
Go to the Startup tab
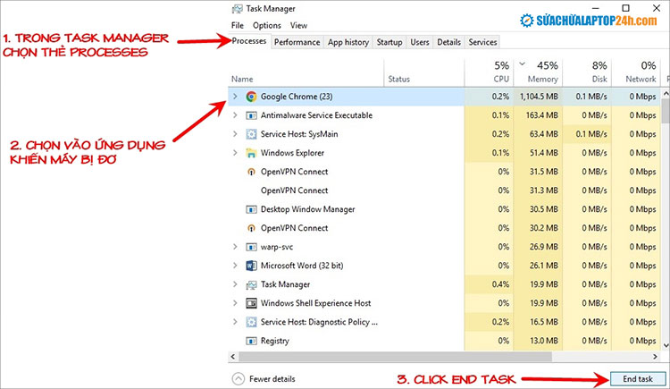pos(389,42)
